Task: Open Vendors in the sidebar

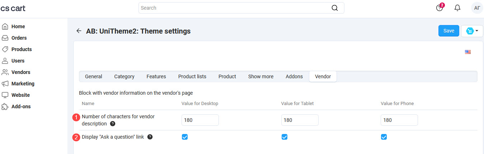Action: coord(21,72)
